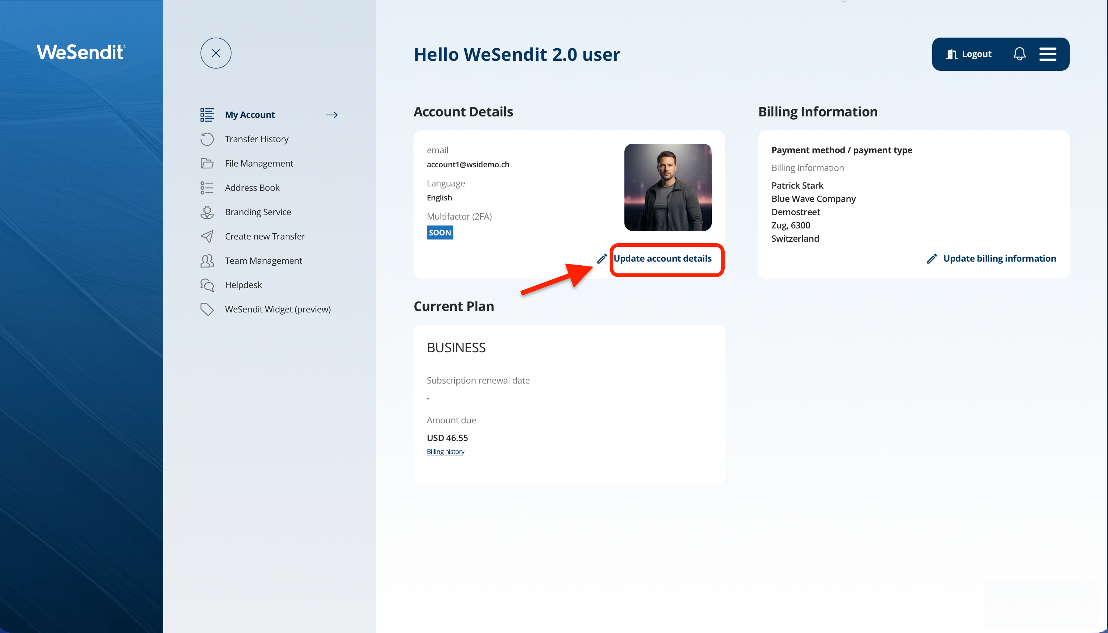This screenshot has height=633, width=1108.
Task: Click the File Management folder icon
Action: pos(207,164)
